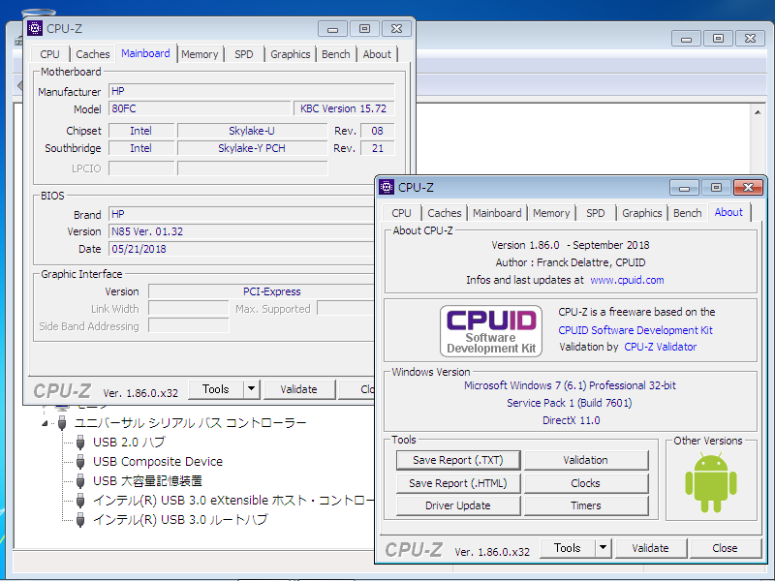
Task: Select the USB 2.0 ハブ device icon
Action: [x=79, y=443]
